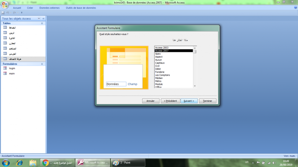Choose the Métro style
Screen dimensions: 298x167
174,81
